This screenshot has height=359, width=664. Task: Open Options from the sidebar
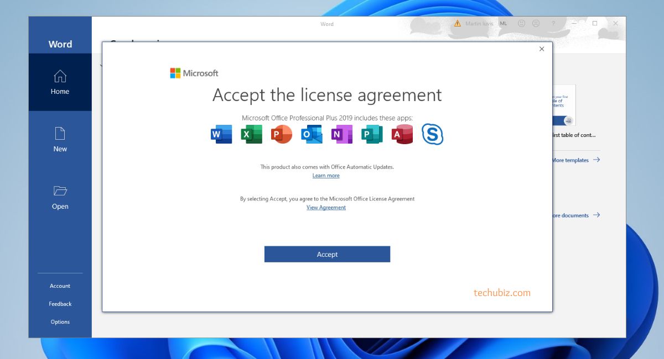(60, 322)
